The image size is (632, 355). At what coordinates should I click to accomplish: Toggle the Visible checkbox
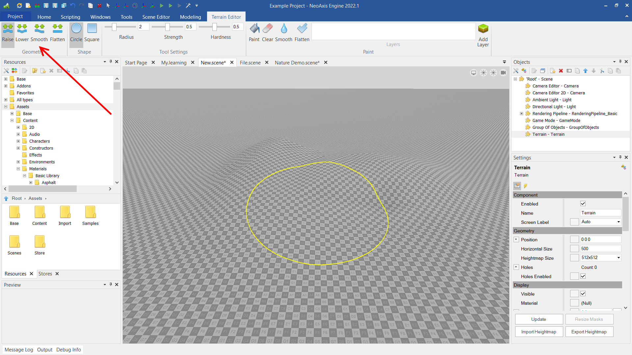pos(583,294)
